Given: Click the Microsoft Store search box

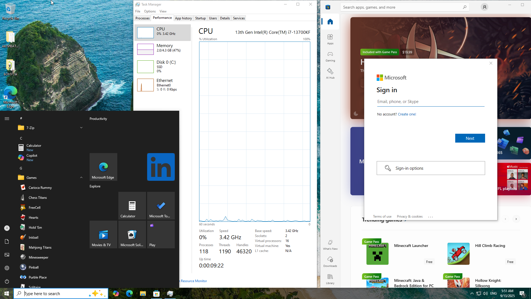Looking at the screenshot, I should tap(405, 7).
